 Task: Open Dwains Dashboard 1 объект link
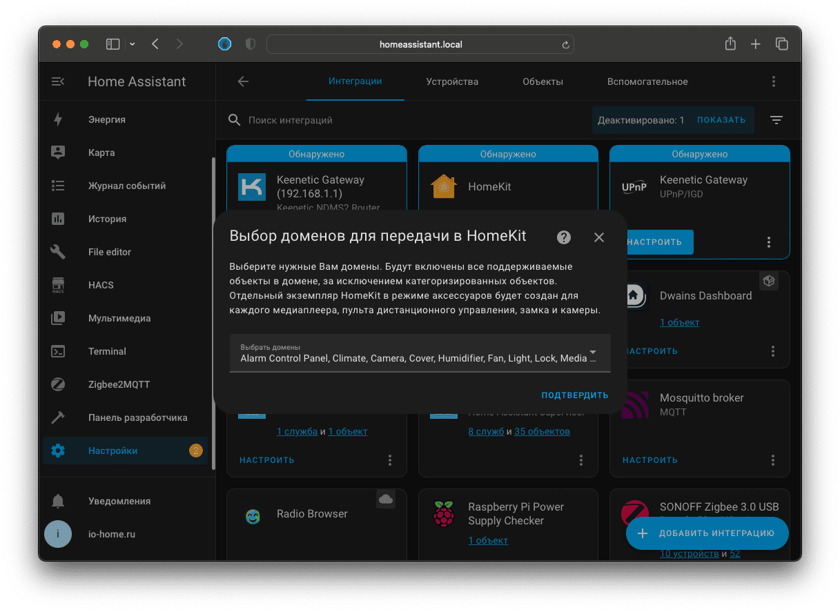click(680, 322)
